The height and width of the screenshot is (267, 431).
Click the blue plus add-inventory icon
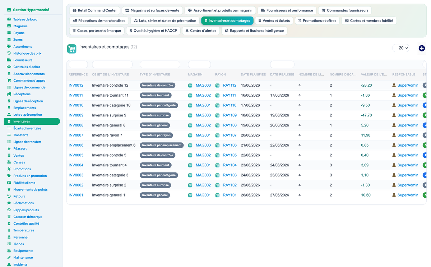(422, 48)
